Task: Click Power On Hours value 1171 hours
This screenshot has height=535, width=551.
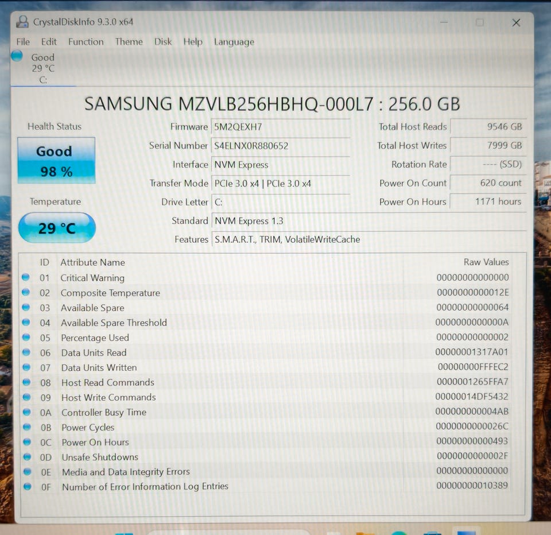Action: (x=488, y=201)
